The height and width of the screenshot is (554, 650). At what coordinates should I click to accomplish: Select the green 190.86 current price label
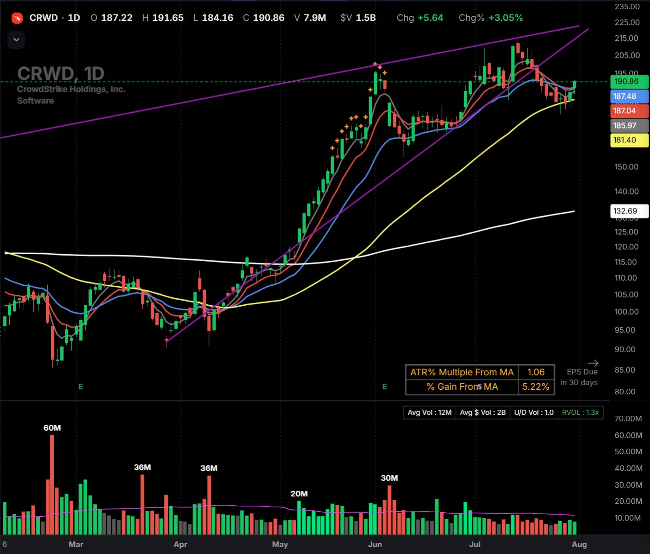629,82
